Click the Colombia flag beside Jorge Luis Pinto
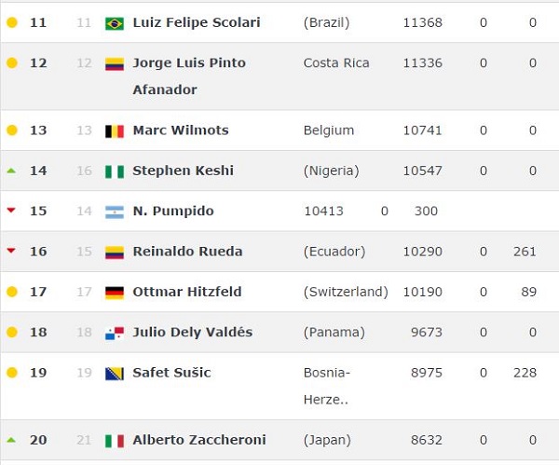The width and height of the screenshot is (559, 465). point(115,64)
